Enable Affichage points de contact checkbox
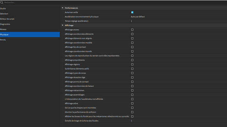The image size is (227, 127). tap(132, 82)
